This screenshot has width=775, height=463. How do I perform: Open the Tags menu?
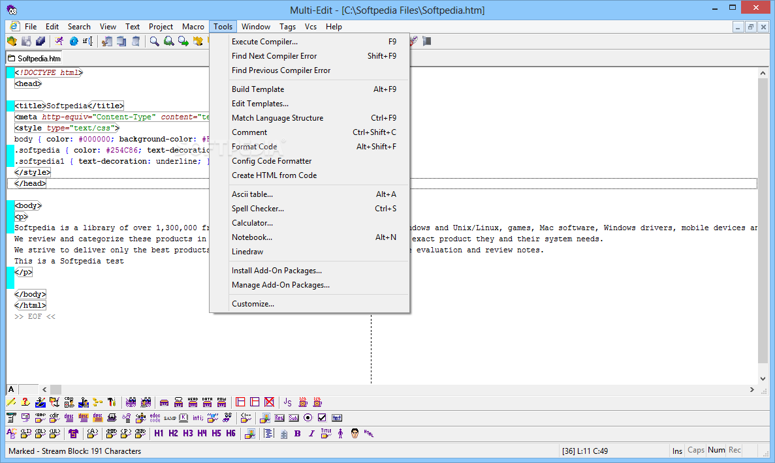[287, 27]
